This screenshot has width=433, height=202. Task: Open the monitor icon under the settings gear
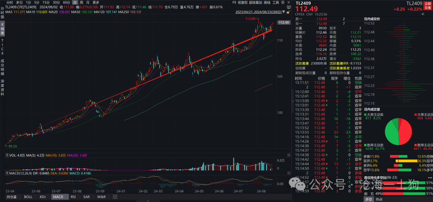(289, 7)
